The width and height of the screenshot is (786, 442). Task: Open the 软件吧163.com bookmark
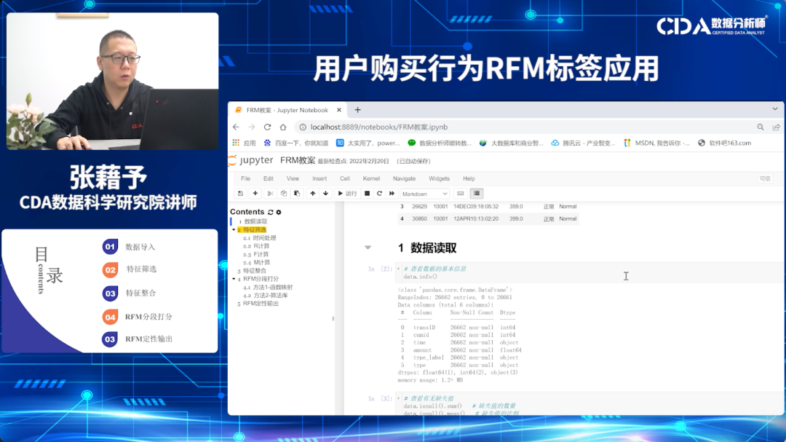pyautogui.click(x=725, y=143)
